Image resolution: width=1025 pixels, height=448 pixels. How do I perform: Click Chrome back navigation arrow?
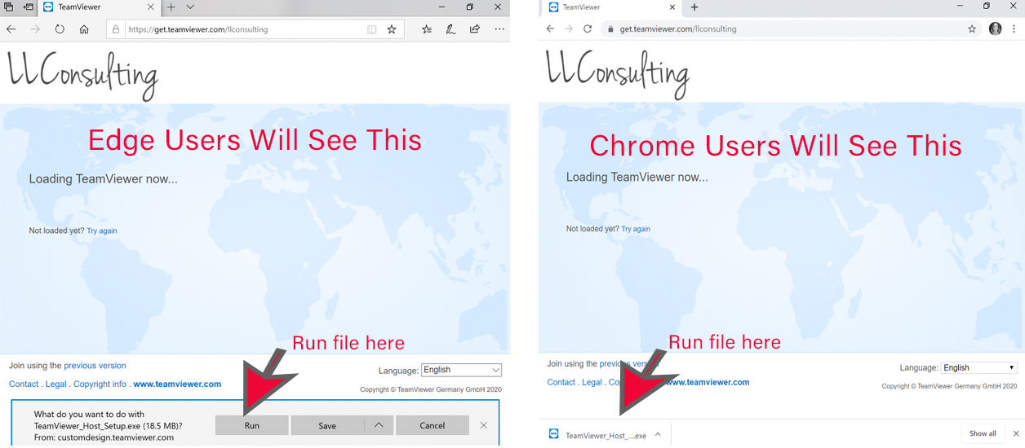point(550,29)
